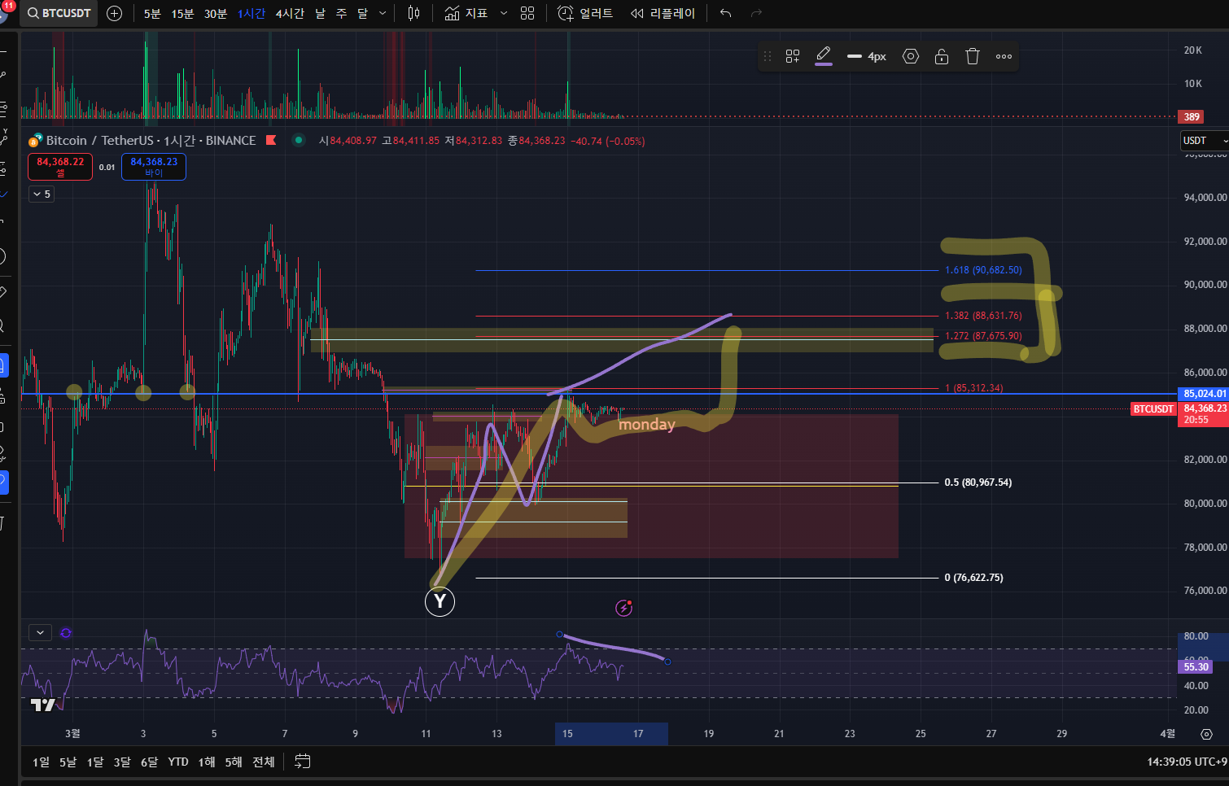Click the RSI value label 55.30
This screenshot has height=786, width=1229.
coord(1195,666)
